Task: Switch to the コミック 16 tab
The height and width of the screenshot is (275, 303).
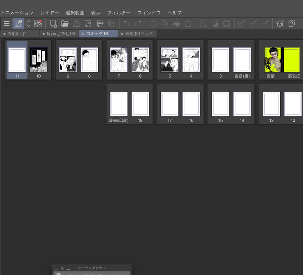Action: 98,34
